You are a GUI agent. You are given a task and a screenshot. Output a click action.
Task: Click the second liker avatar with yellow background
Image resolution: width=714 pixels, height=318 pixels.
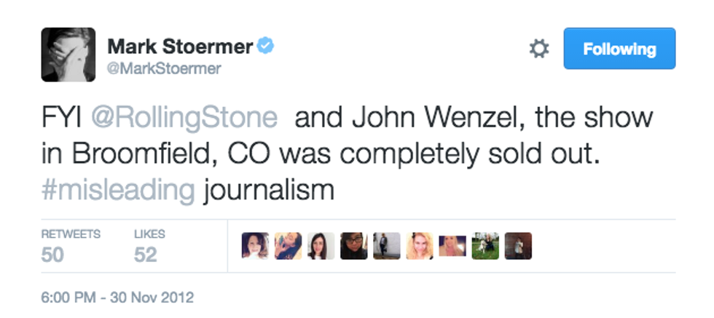point(288,246)
